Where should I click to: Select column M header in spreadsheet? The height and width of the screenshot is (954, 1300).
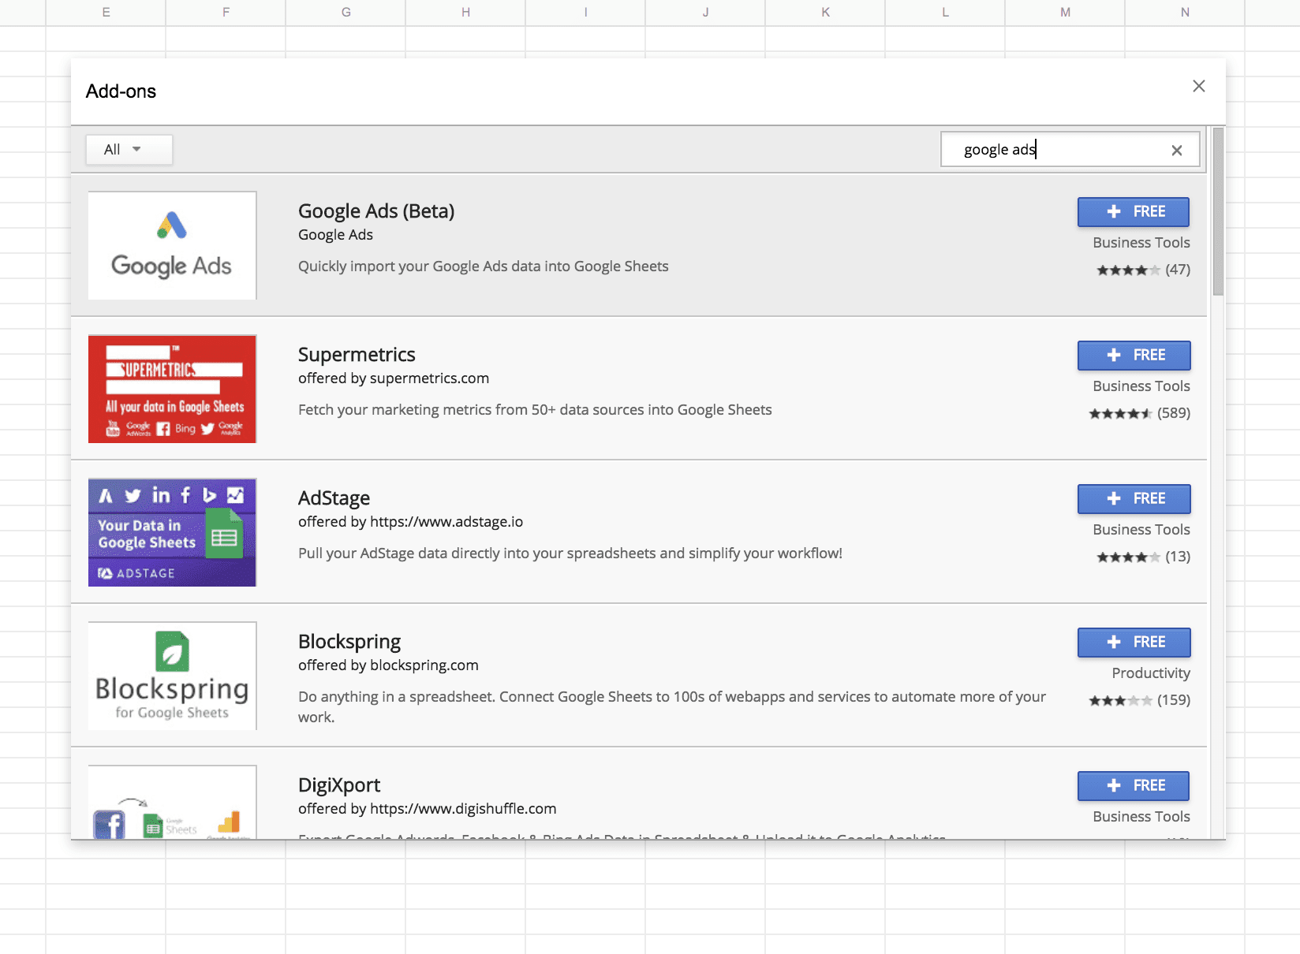click(1065, 13)
